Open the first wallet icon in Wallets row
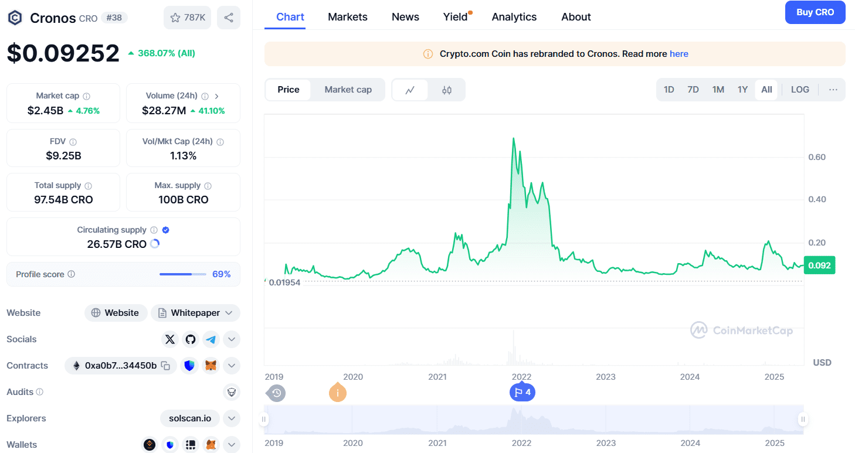 click(150, 445)
